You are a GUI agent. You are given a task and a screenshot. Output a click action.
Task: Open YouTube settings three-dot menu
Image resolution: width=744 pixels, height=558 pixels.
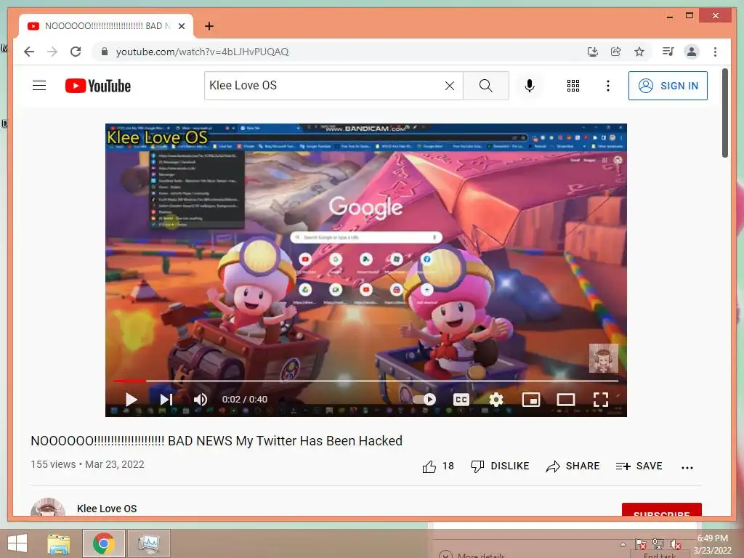[608, 86]
